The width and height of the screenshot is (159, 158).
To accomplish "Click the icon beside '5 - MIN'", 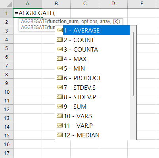I will click(x=59, y=68).
